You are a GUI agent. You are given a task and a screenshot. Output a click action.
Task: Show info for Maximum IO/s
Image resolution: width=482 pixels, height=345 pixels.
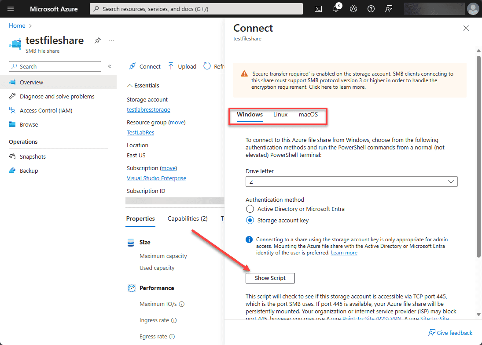(182, 304)
